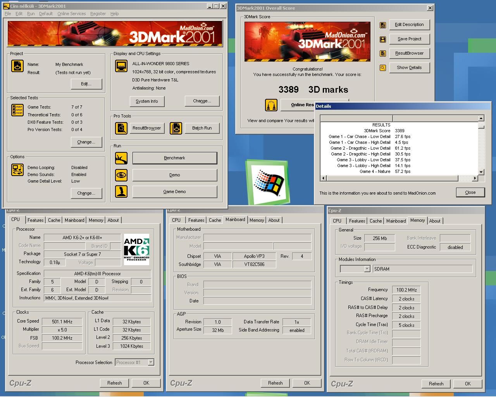The image size is (496, 397).
Task: Click the Display and CPU Settings monitor icon
Action: (x=121, y=66)
